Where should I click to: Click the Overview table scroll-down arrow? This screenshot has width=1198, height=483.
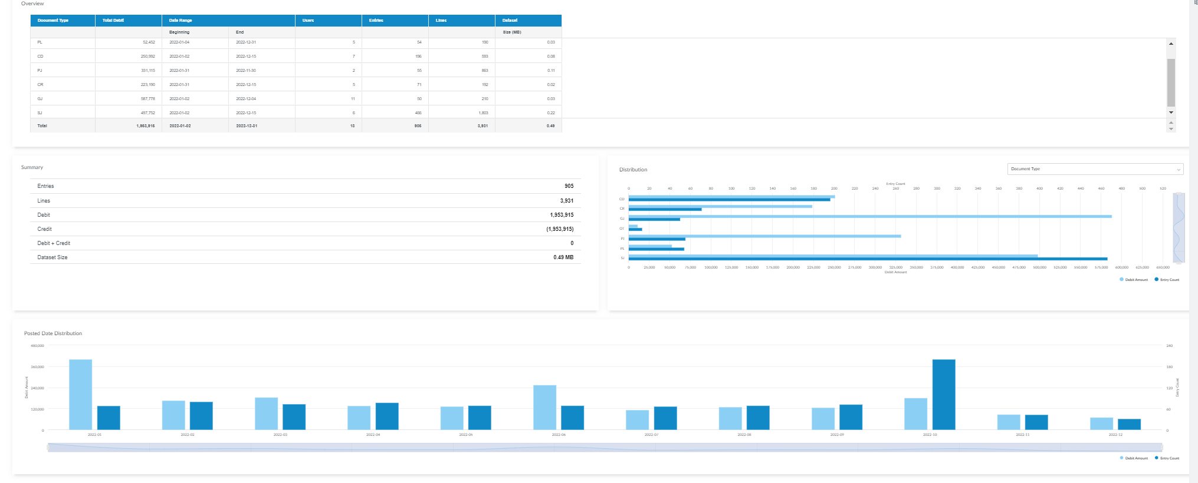click(1171, 112)
